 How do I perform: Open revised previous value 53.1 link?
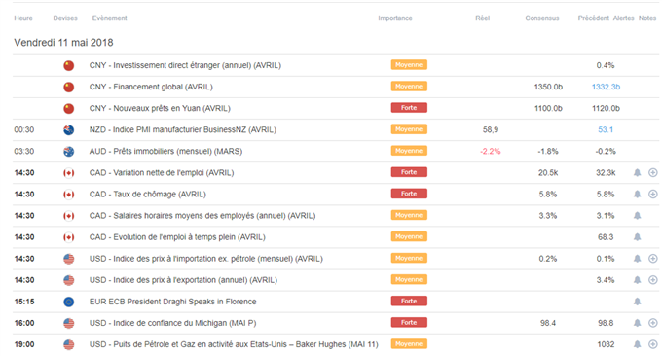coord(606,130)
